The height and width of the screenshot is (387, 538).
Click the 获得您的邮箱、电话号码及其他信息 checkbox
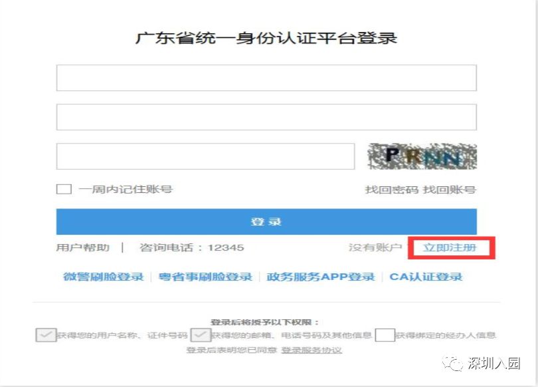pyautogui.click(x=201, y=336)
